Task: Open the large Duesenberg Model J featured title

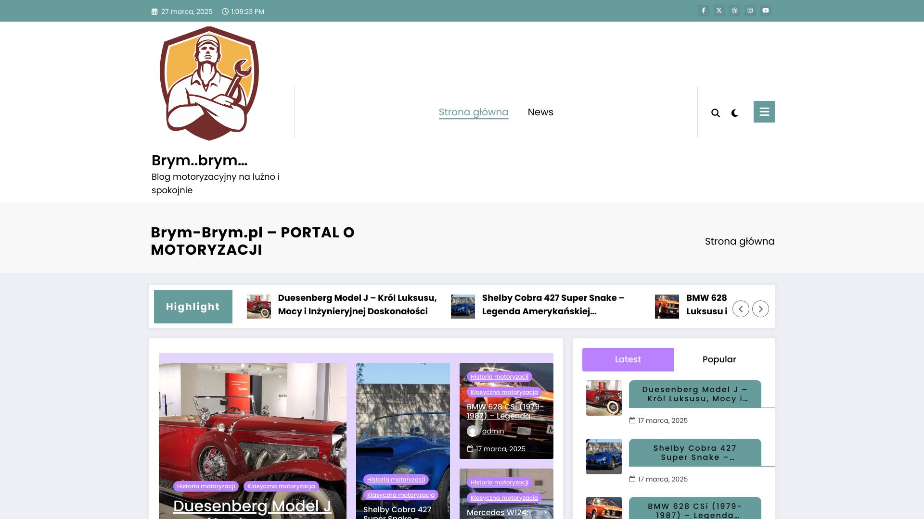Action: pyautogui.click(x=252, y=507)
